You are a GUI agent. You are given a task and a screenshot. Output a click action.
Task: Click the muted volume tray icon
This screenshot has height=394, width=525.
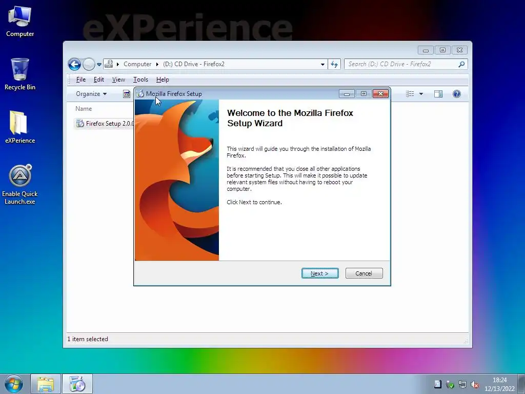[x=474, y=385]
